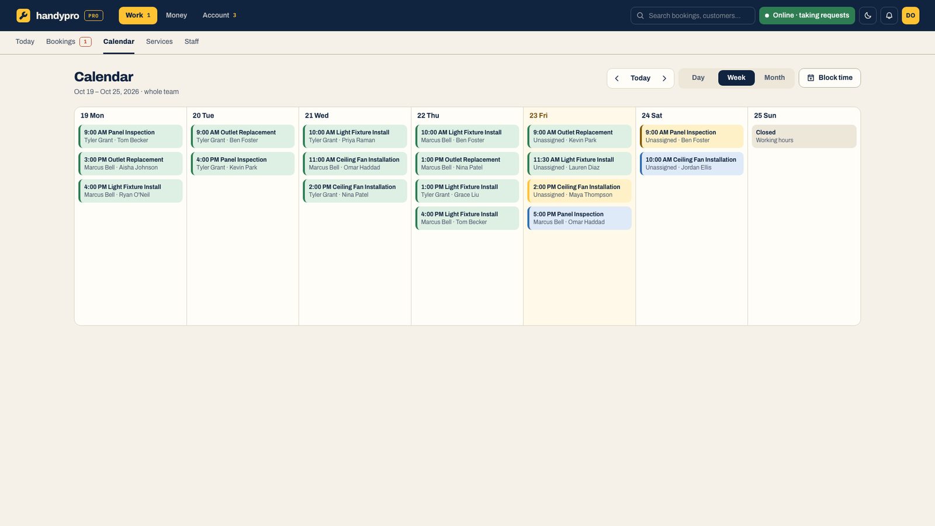Open the Services tab

pos(160,41)
